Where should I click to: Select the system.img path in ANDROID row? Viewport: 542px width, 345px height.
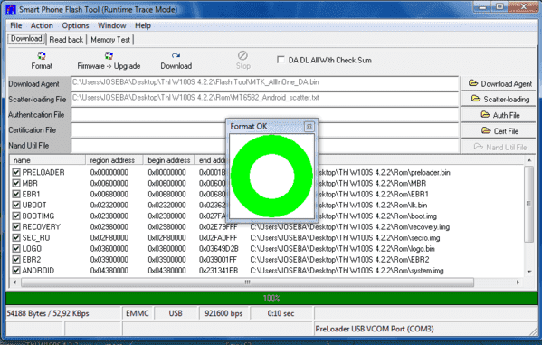pyautogui.click(x=347, y=271)
